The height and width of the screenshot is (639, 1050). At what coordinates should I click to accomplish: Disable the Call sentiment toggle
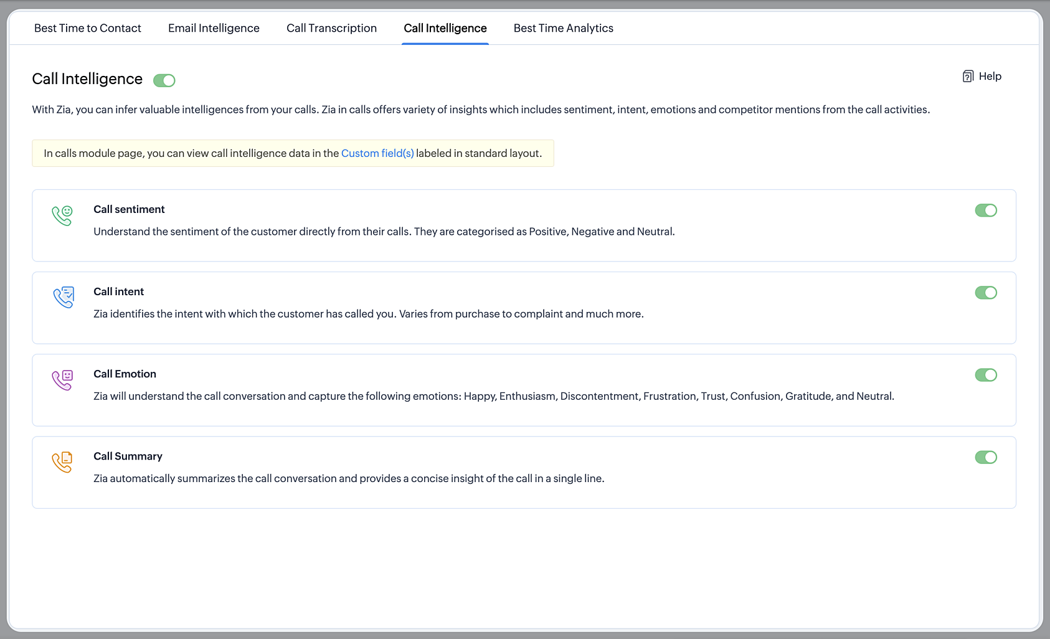986,211
